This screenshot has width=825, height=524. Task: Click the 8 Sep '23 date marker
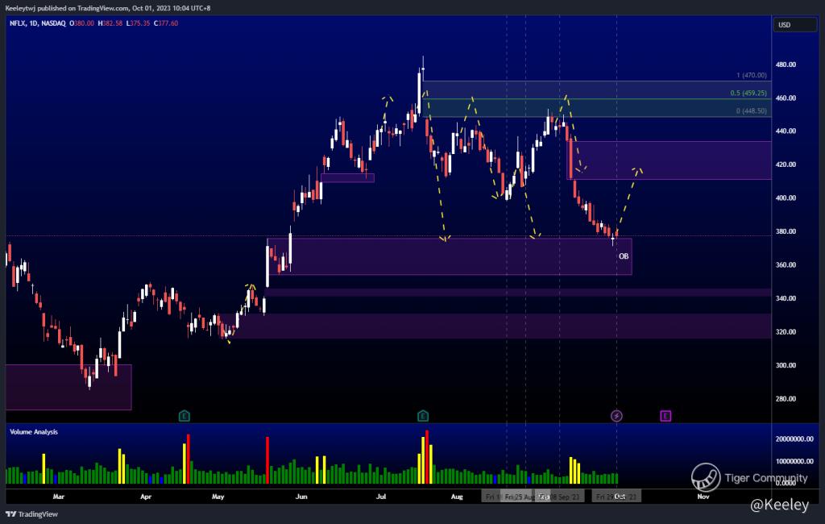click(562, 497)
